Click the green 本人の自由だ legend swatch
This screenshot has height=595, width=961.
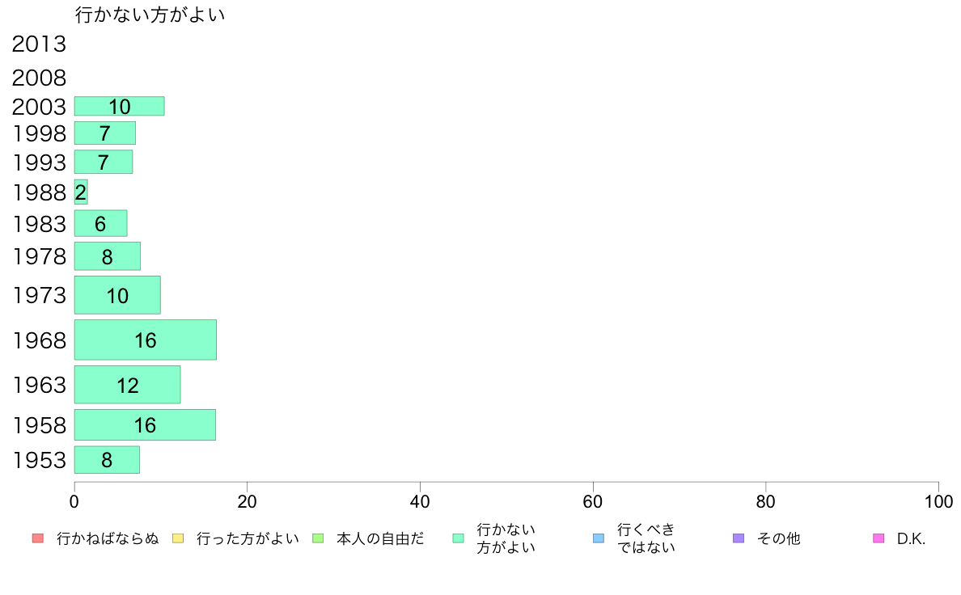(318, 538)
